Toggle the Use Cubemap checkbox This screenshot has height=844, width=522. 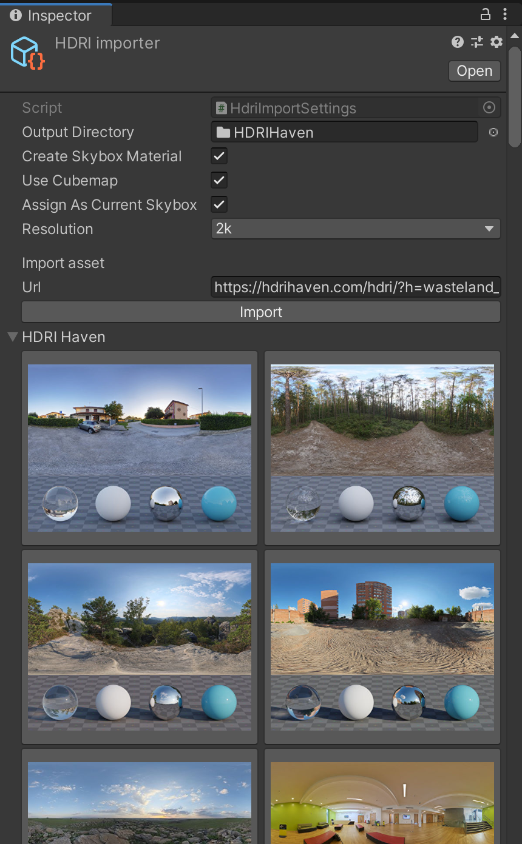(219, 181)
